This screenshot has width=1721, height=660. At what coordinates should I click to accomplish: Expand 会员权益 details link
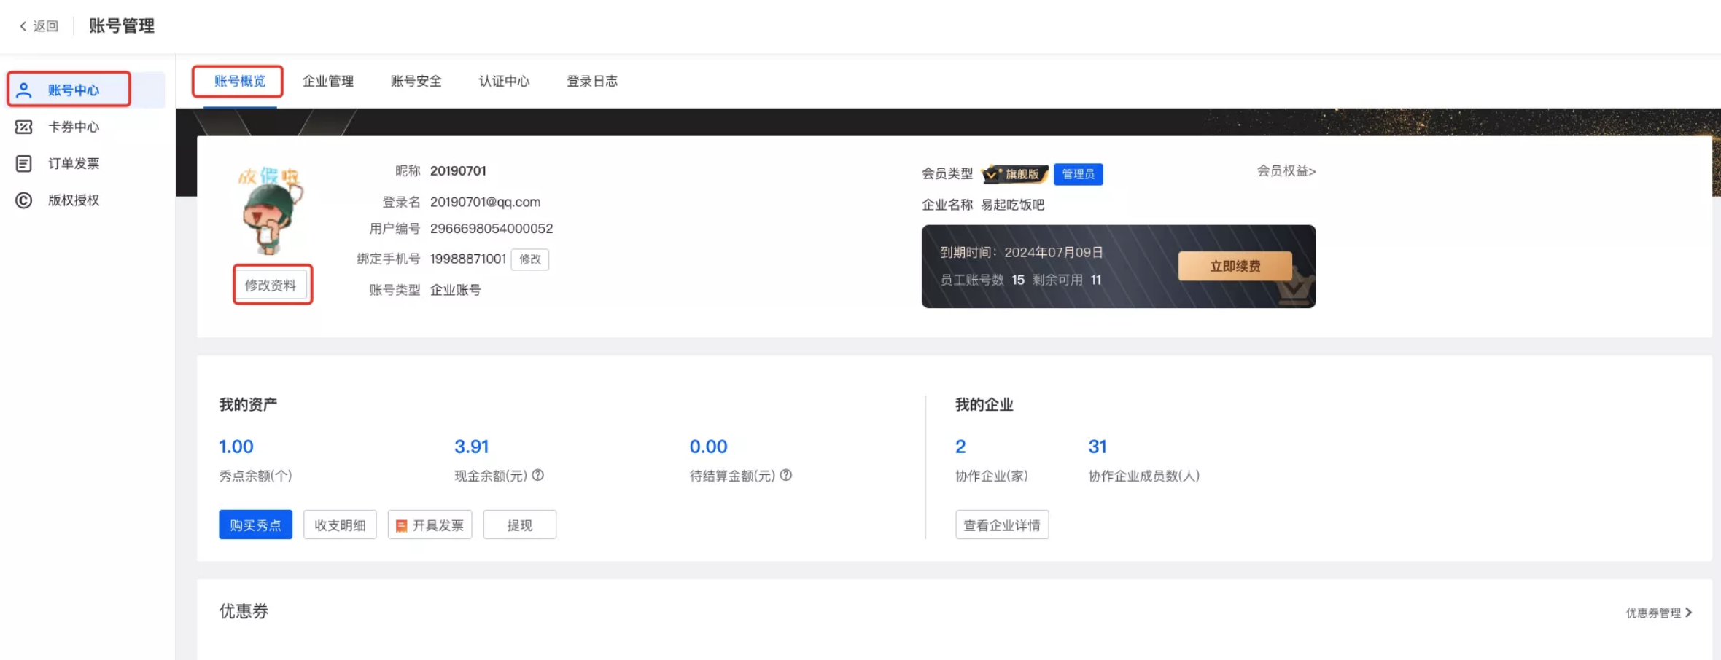[1286, 171]
